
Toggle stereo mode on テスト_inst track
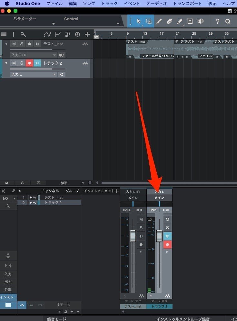point(61,55)
